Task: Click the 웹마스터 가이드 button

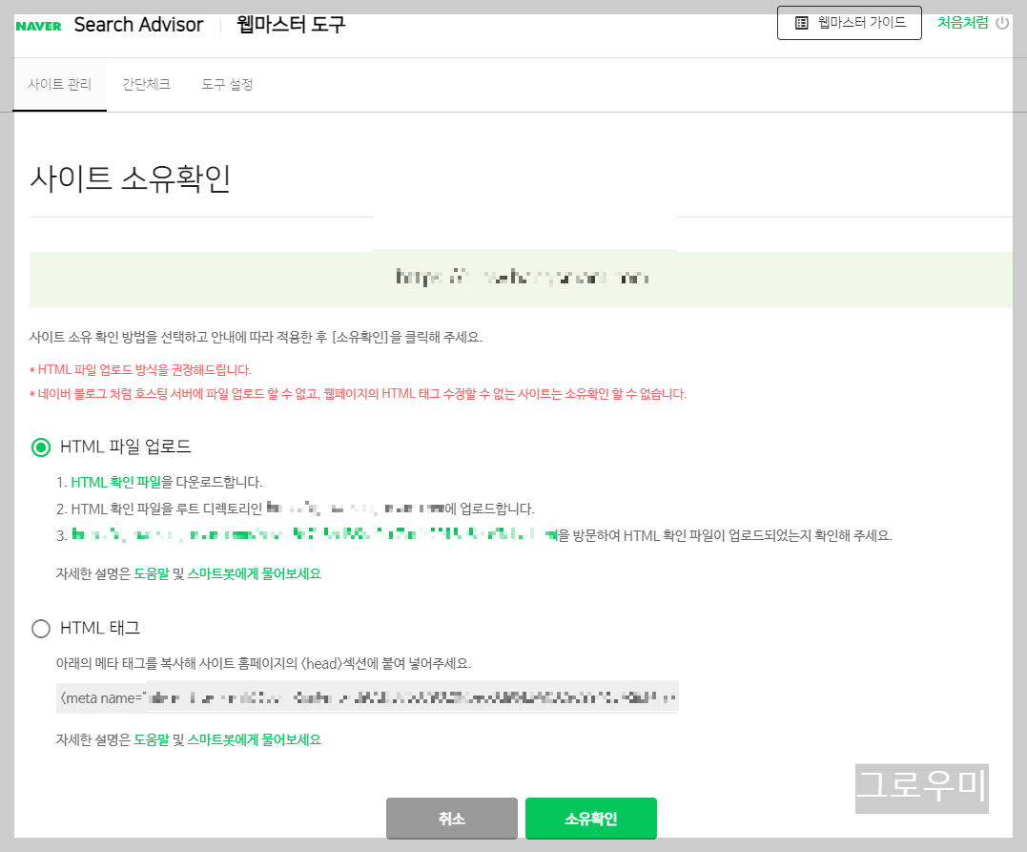Action: click(x=849, y=23)
